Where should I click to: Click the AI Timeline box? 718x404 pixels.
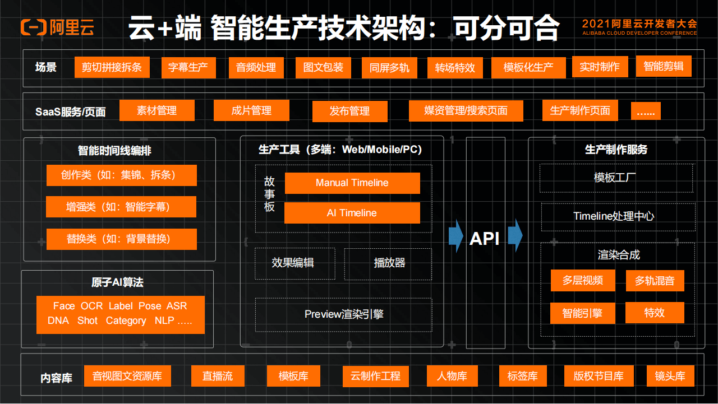pyautogui.click(x=352, y=213)
